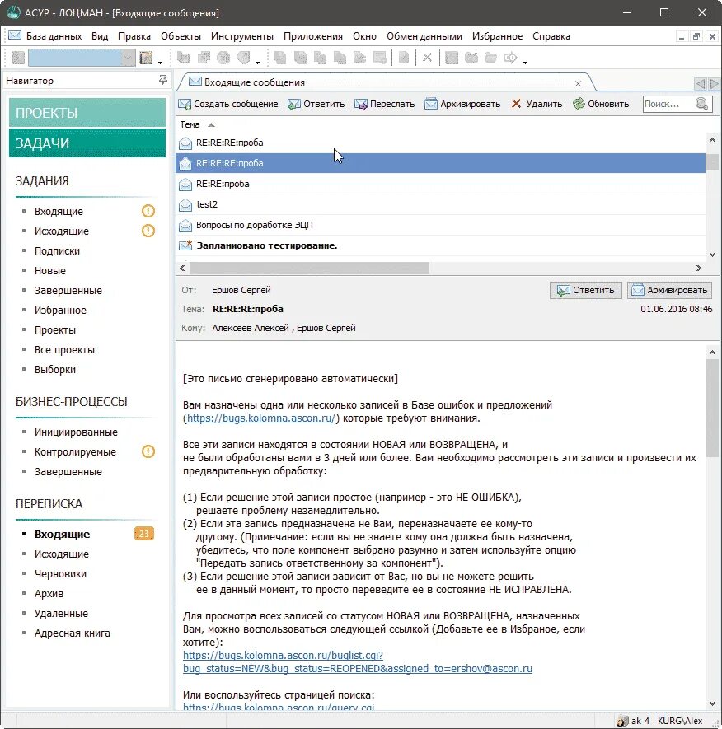Open the https://bugs.kolomna.ascon.ru/ link
The width and height of the screenshot is (722, 729).
click(260, 418)
